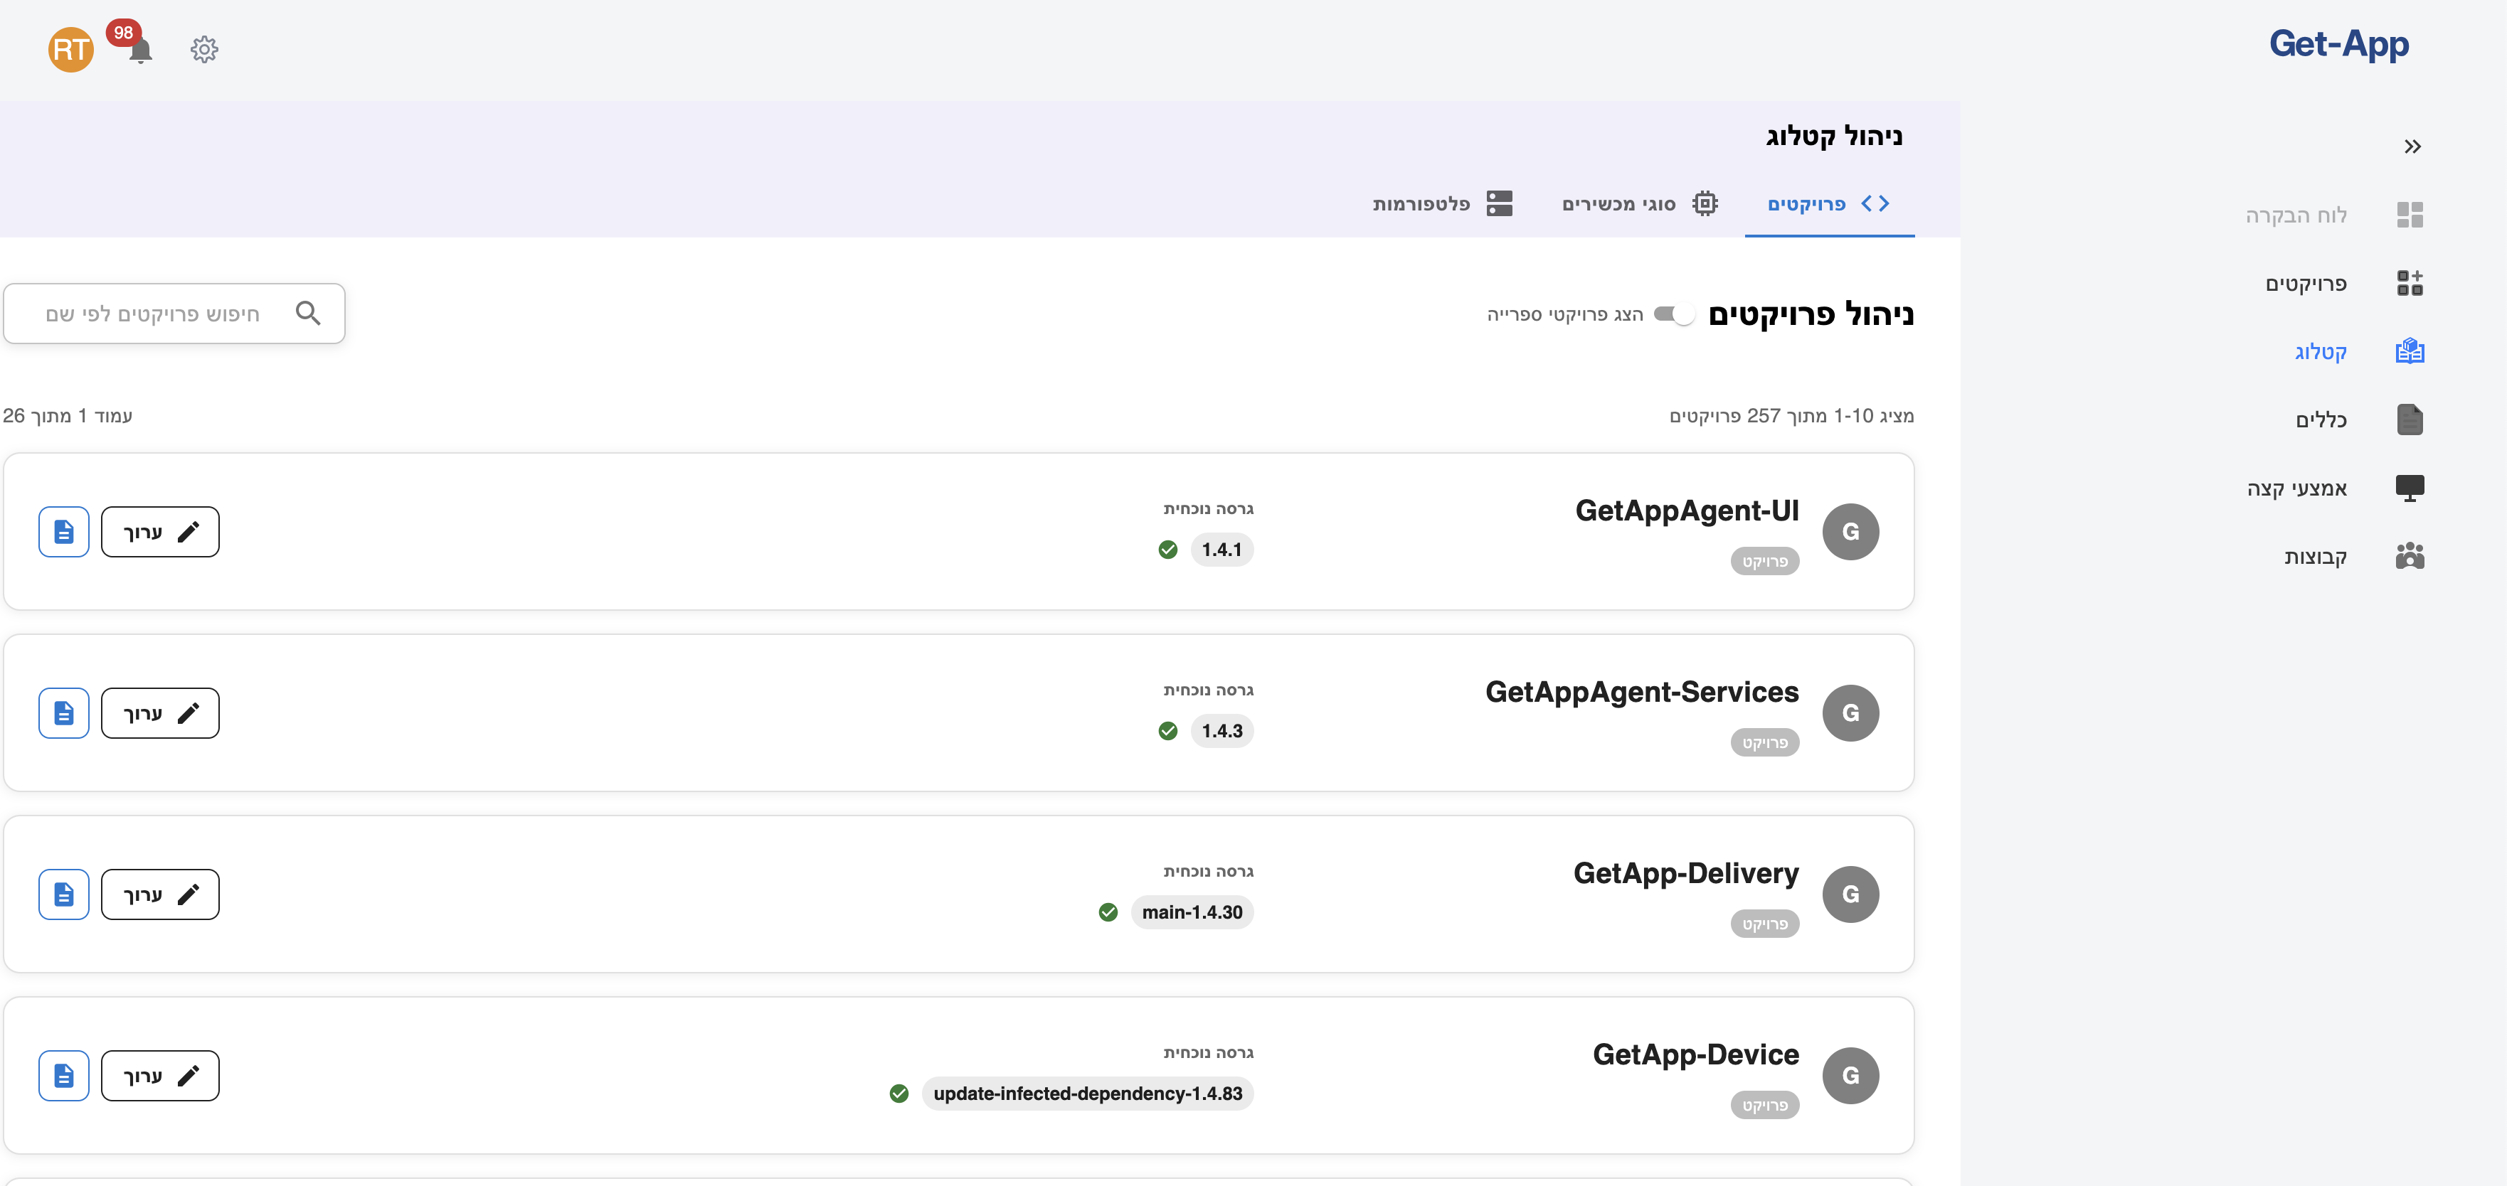Edit GetAppAgent-UI with ערוך button
2507x1186 pixels.
pos(161,531)
